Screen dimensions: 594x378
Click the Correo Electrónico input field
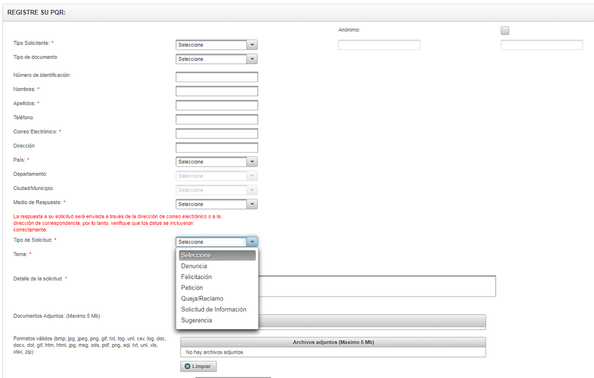(x=217, y=134)
